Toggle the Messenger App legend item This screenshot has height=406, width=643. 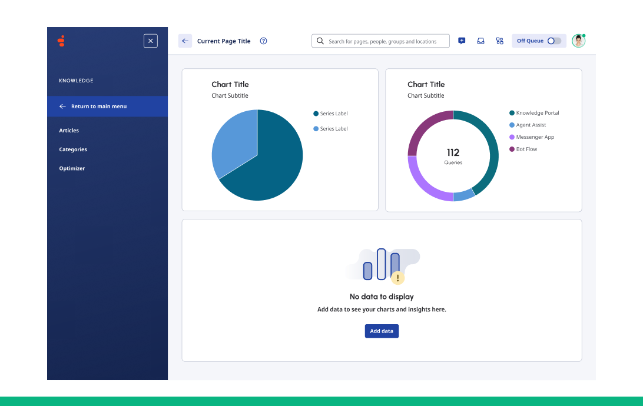(535, 137)
